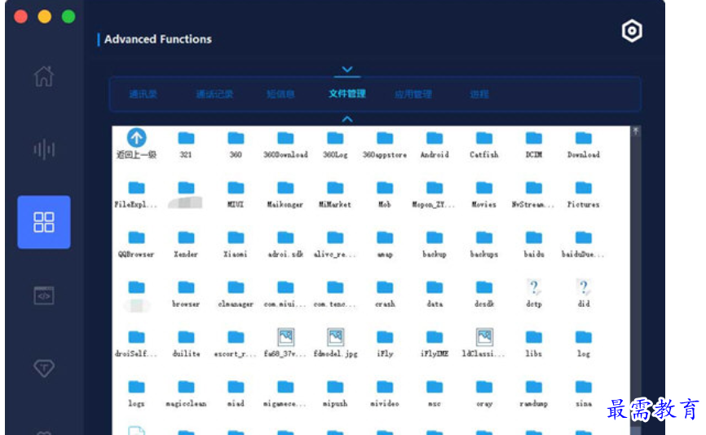Image resolution: width=706 pixels, height=435 pixels.
Task: Open the DCIM folder
Action: pos(533,139)
